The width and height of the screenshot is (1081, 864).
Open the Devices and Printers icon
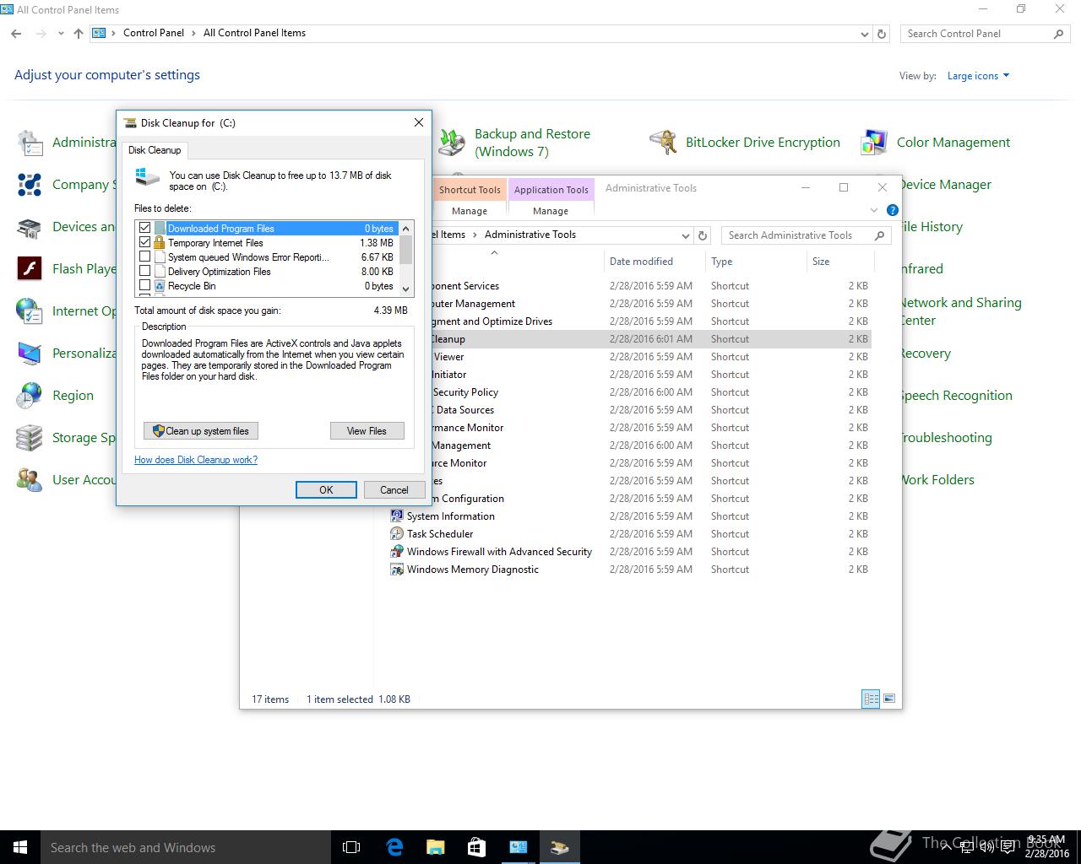30,227
